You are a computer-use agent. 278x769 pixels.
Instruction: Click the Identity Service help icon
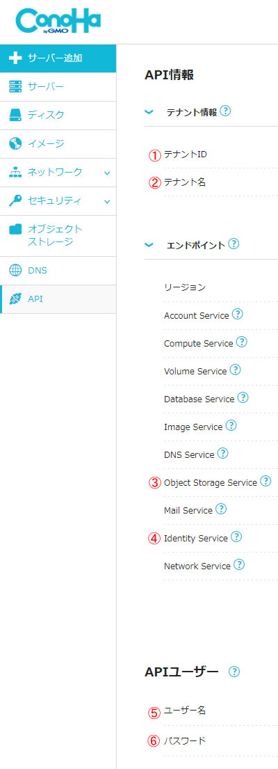tap(236, 537)
